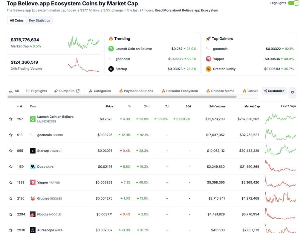Open the Read More about Believe.app Ecosystem link
This screenshot has height=233, width=306.
pyautogui.click(x=186, y=10)
